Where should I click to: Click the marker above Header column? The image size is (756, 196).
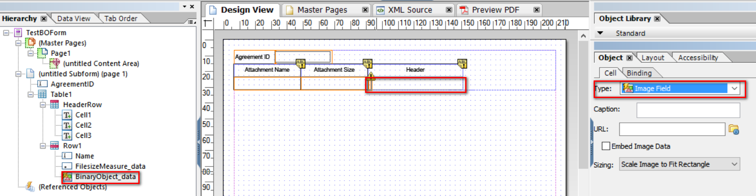click(462, 64)
